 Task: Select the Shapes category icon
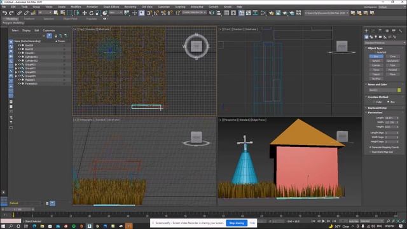pyautogui.click(x=371, y=37)
